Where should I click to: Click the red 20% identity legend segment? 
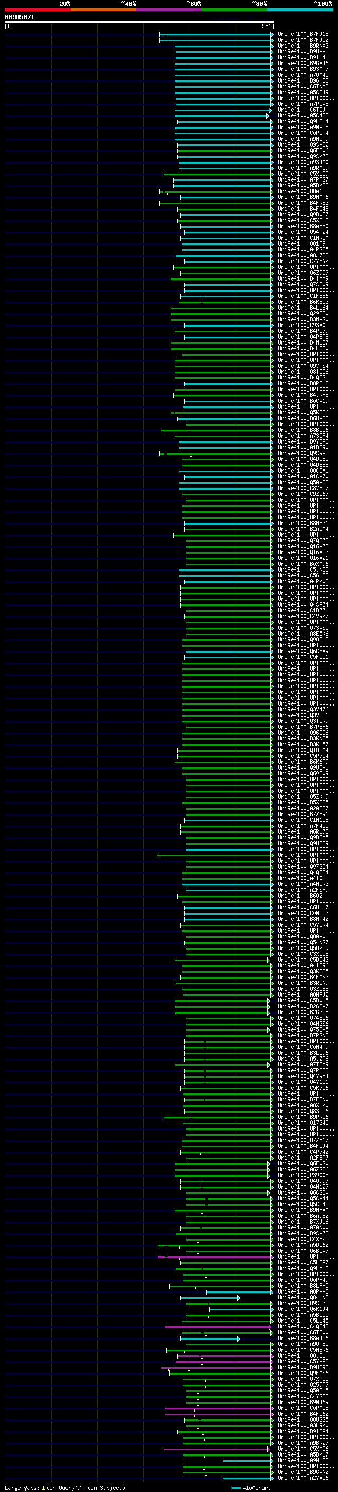37,10
